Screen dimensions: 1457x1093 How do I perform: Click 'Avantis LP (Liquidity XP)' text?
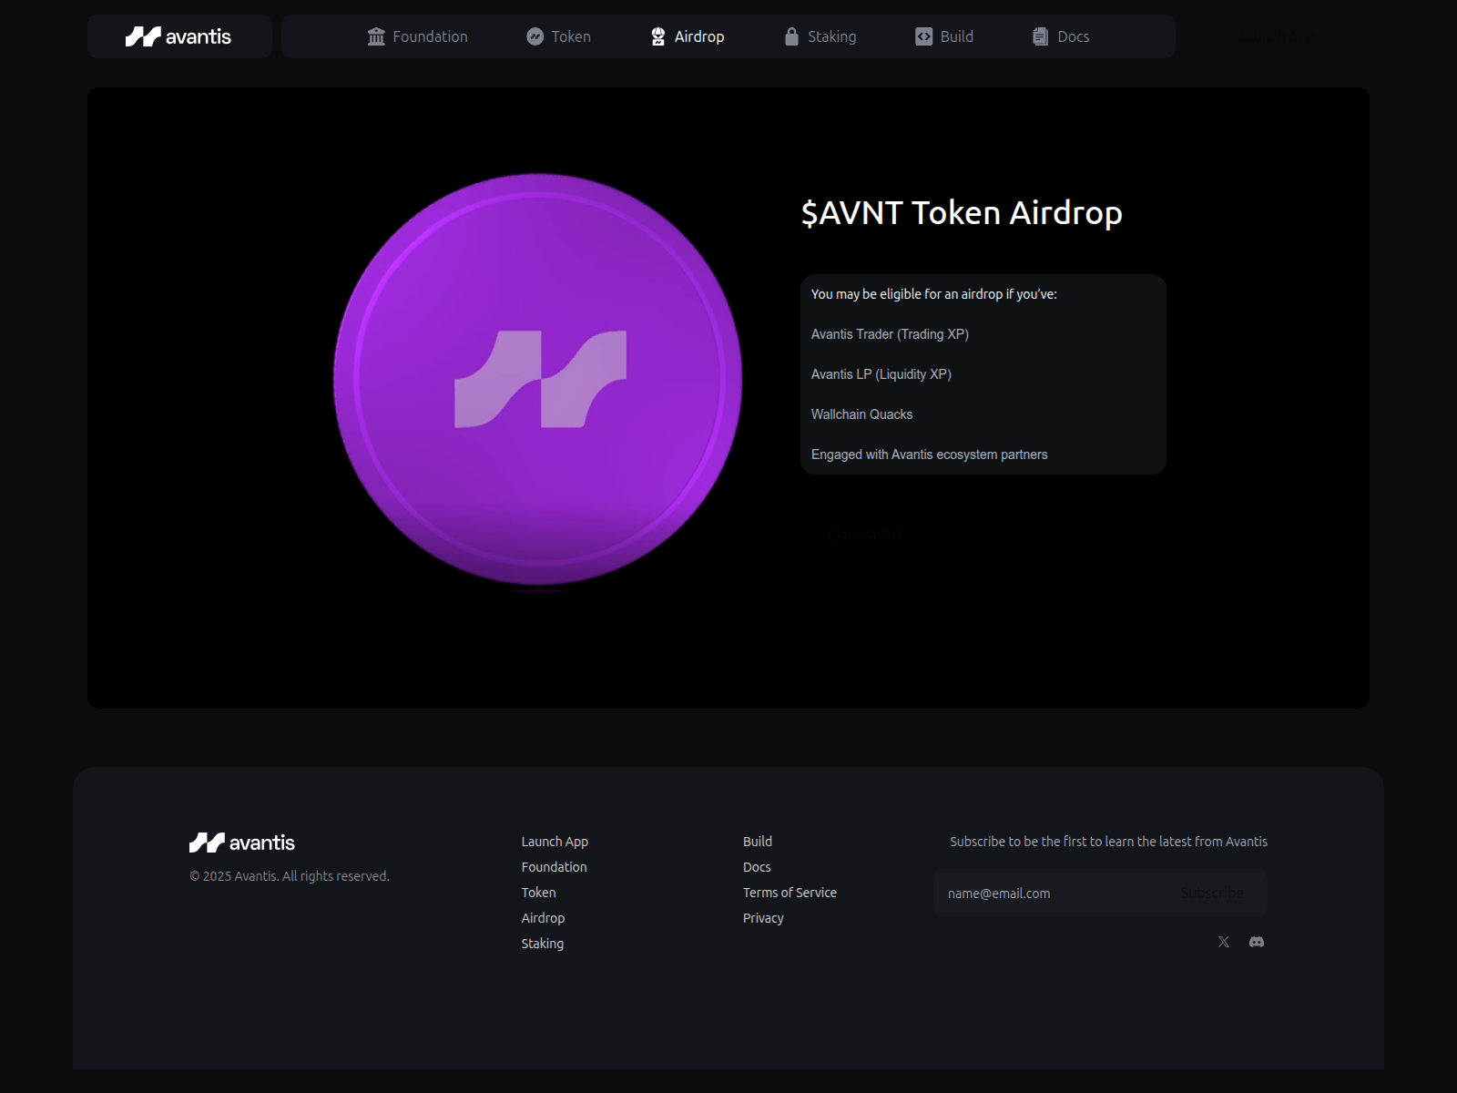[881, 374]
